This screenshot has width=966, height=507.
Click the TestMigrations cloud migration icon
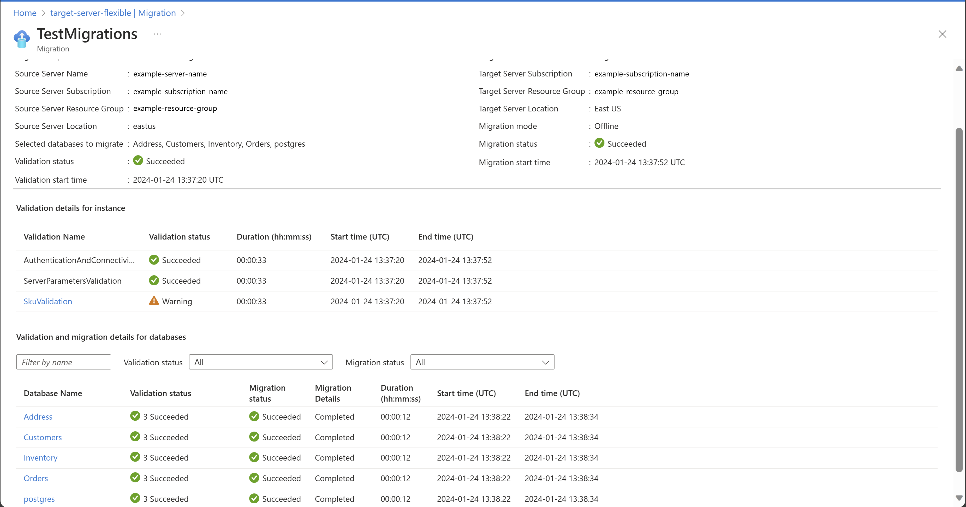click(x=21, y=39)
